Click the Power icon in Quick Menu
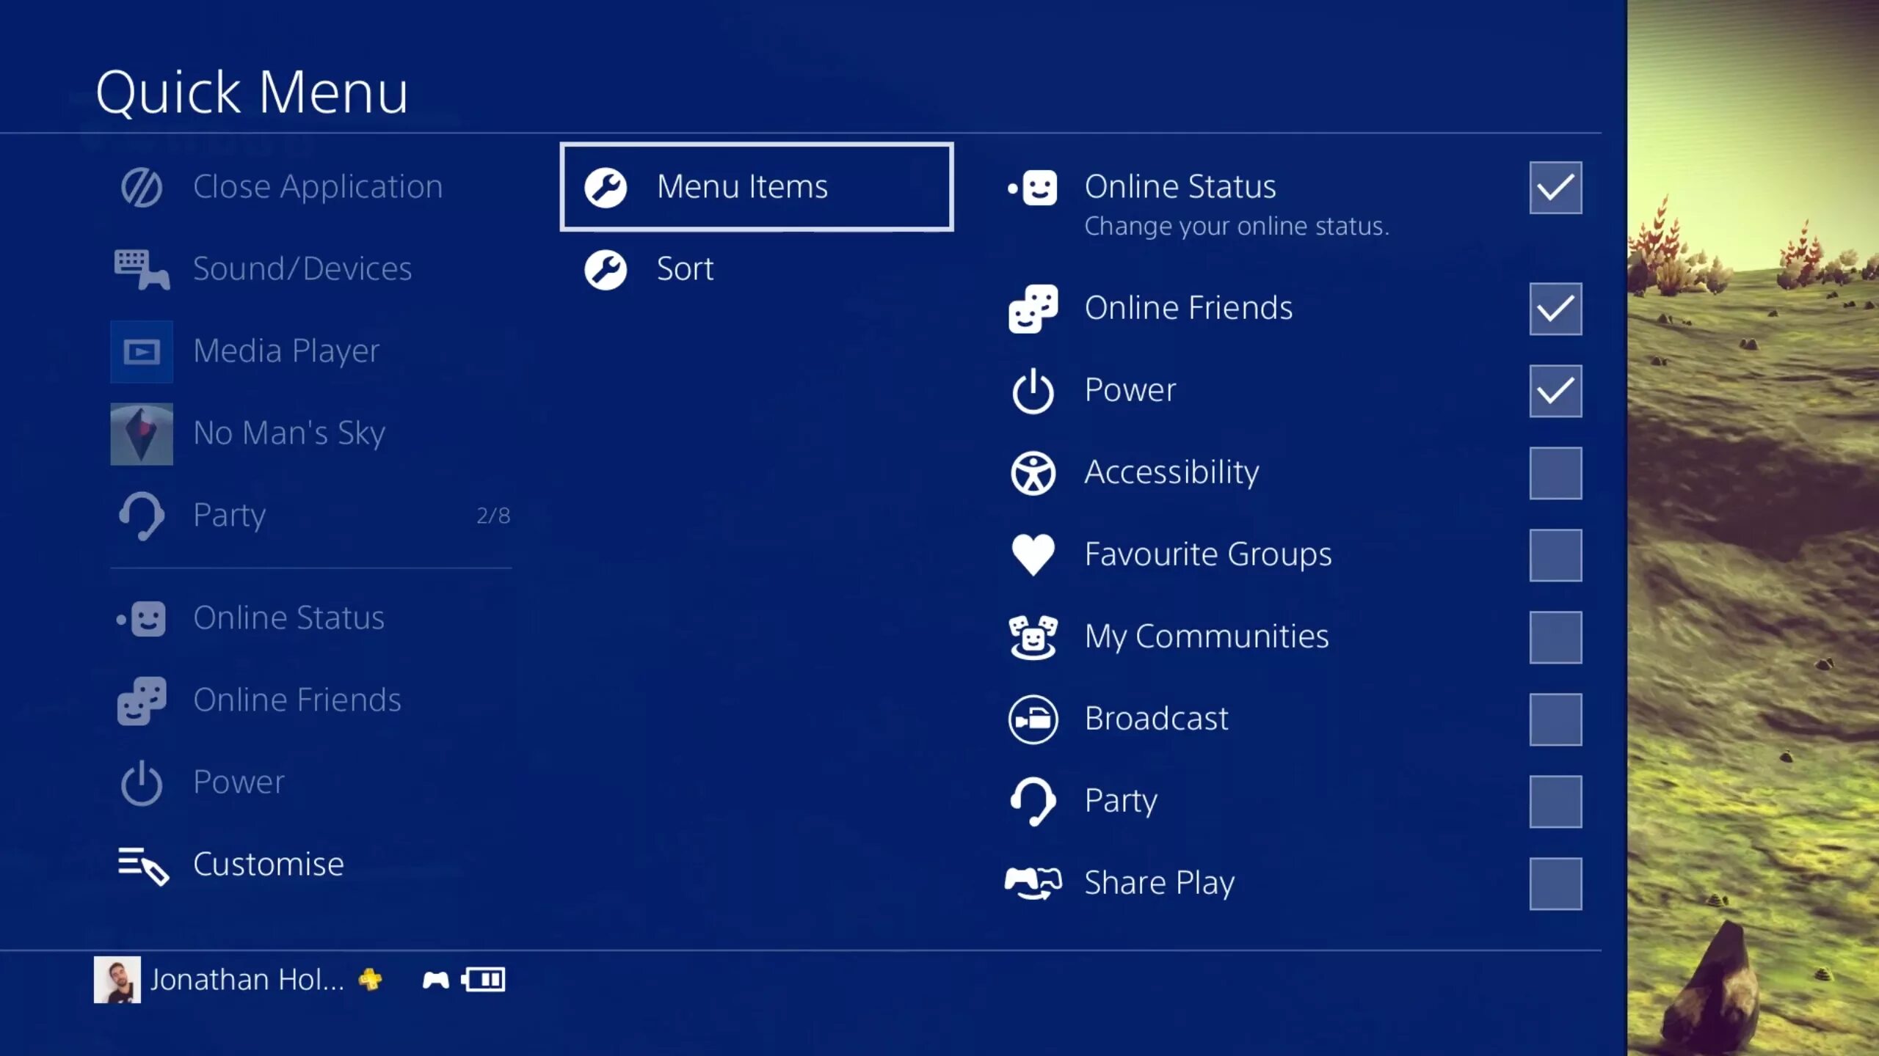Screen dimensions: 1879x1056 click(x=141, y=782)
